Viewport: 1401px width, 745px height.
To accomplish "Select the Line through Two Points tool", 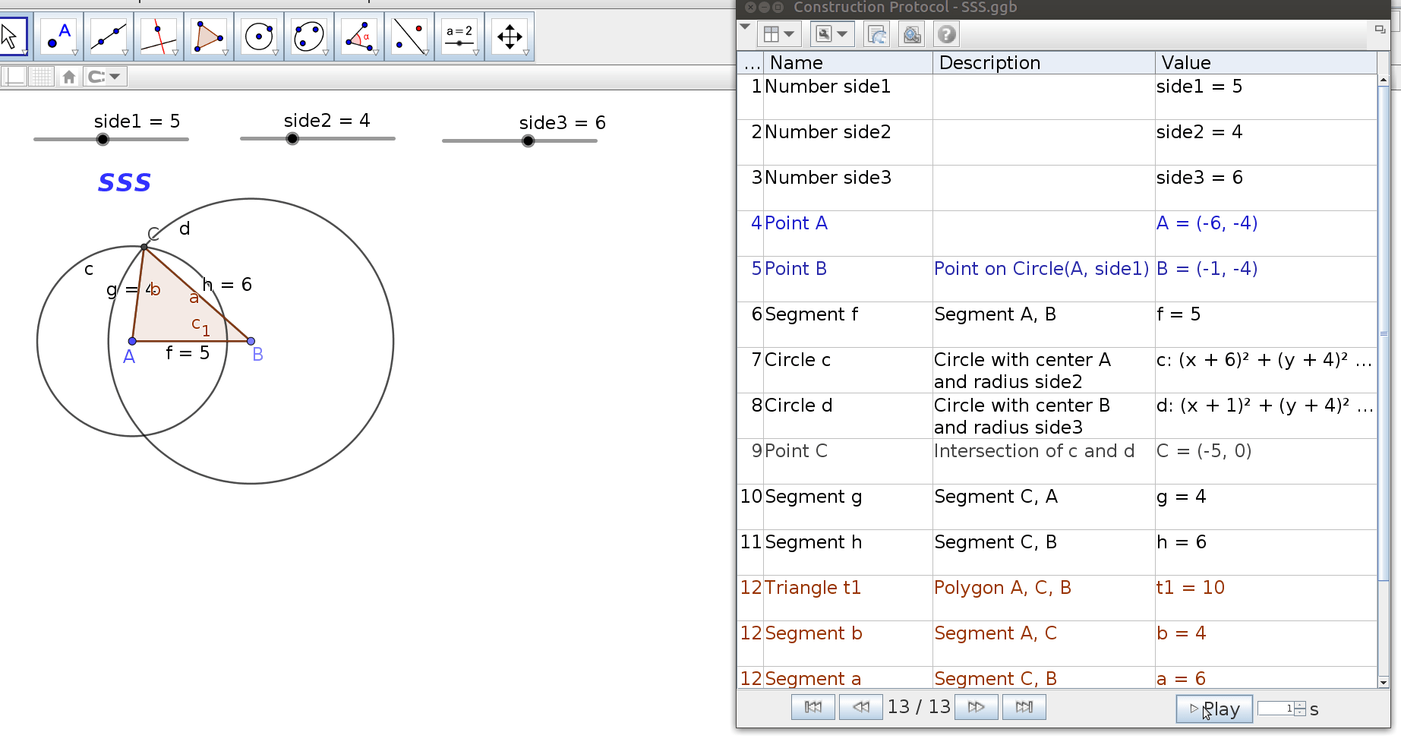I will click(109, 36).
